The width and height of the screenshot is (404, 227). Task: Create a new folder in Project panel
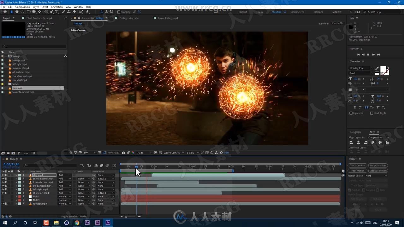(8, 153)
